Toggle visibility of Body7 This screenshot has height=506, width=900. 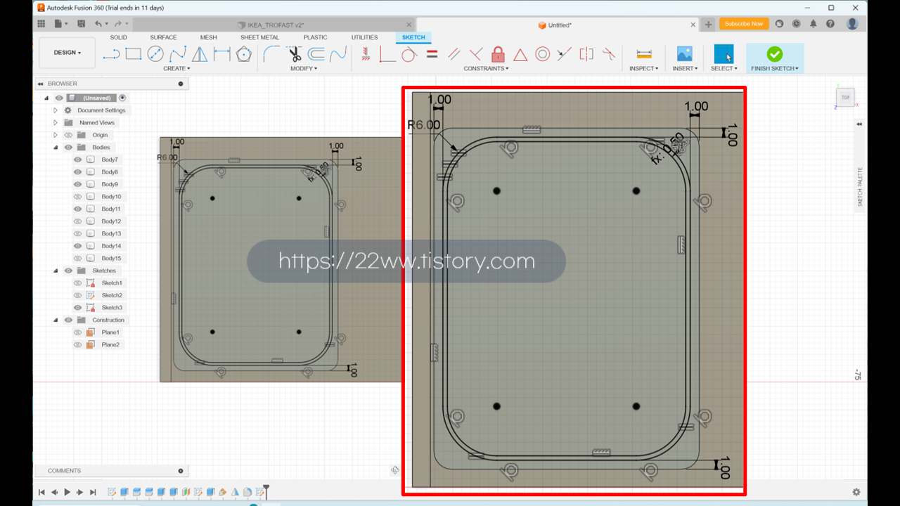click(78, 160)
